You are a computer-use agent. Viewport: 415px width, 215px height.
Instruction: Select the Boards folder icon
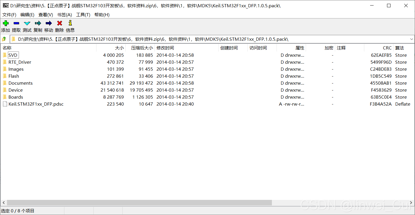(x=5, y=97)
